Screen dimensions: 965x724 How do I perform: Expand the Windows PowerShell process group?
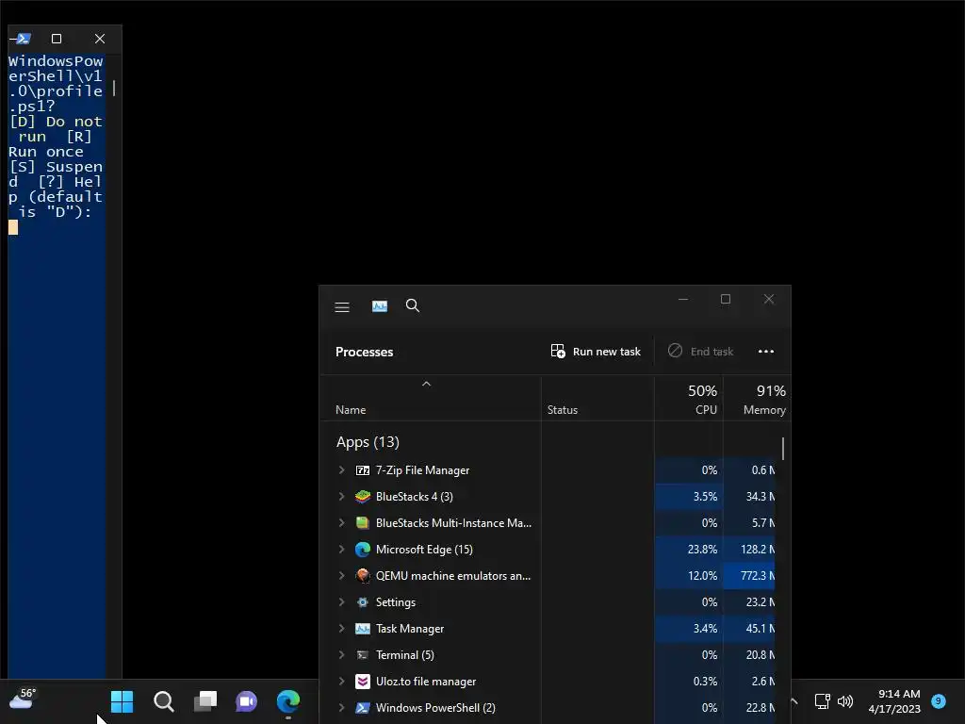(341, 708)
